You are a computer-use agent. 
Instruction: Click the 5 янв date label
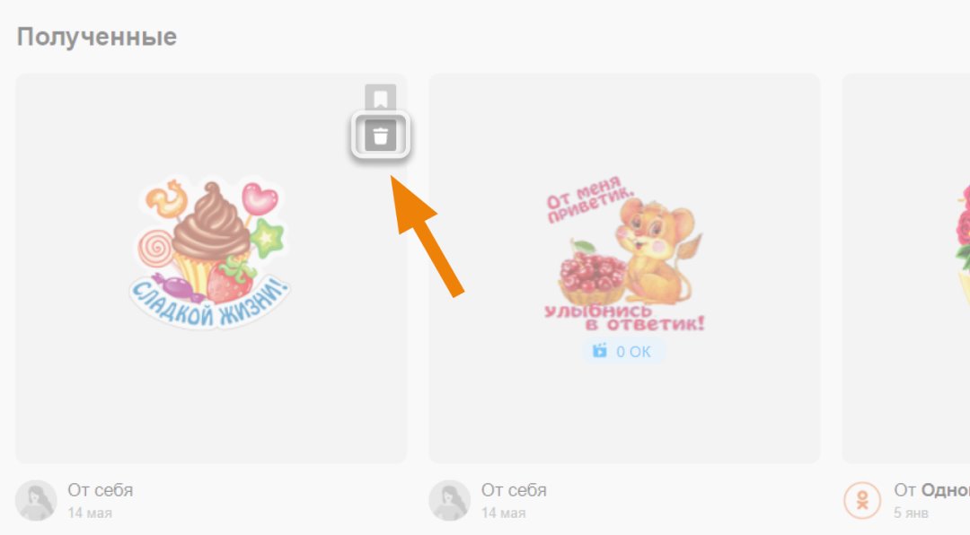tap(911, 513)
